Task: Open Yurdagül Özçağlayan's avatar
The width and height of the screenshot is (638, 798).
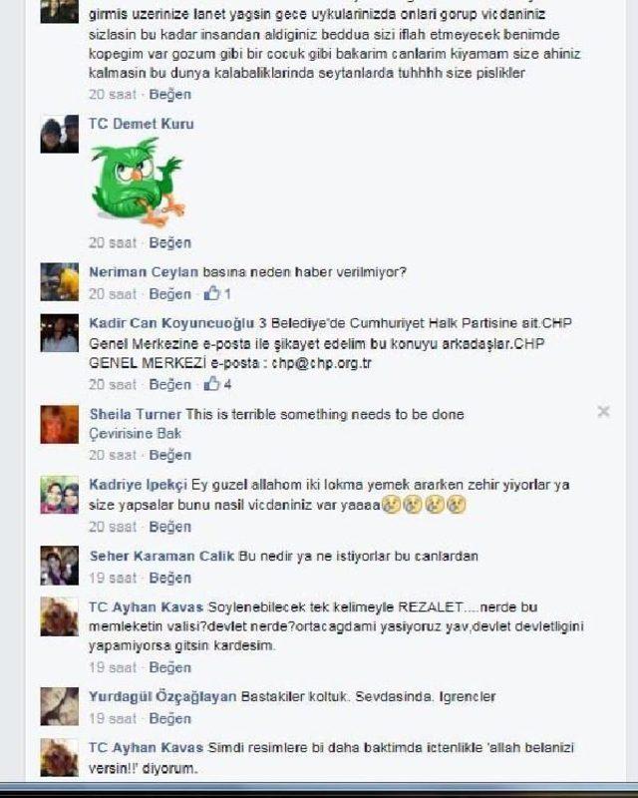Action: pyautogui.click(x=60, y=706)
